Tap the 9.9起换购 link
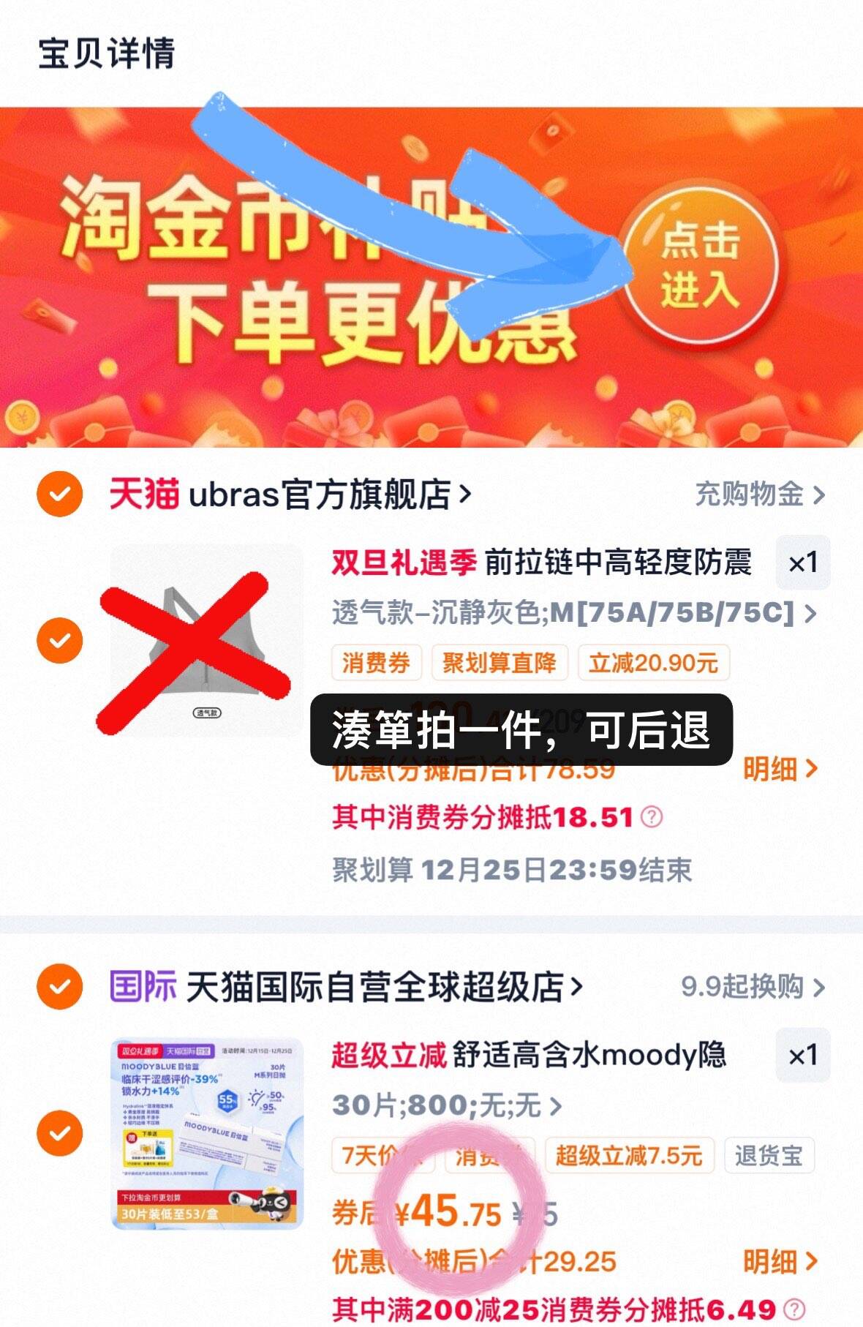Image resolution: width=863 pixels, height=1327 pixels. (x=753, y=987)
